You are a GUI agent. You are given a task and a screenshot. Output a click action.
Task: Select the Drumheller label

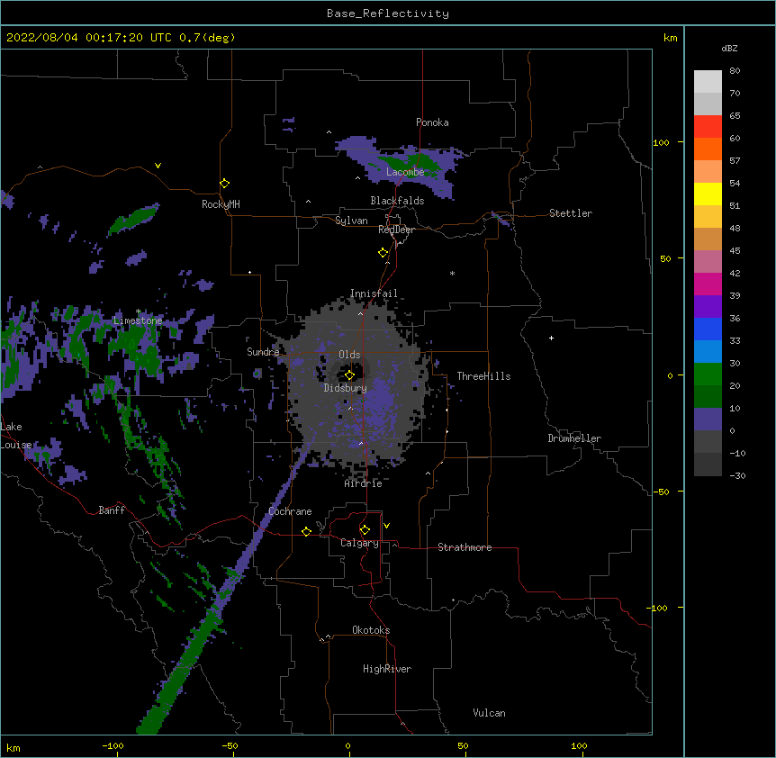[x=574, y=438]
